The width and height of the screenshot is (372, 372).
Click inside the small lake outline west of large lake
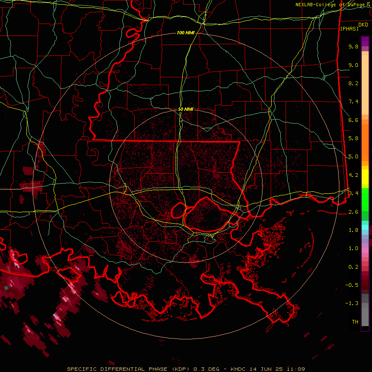[179, 211]
